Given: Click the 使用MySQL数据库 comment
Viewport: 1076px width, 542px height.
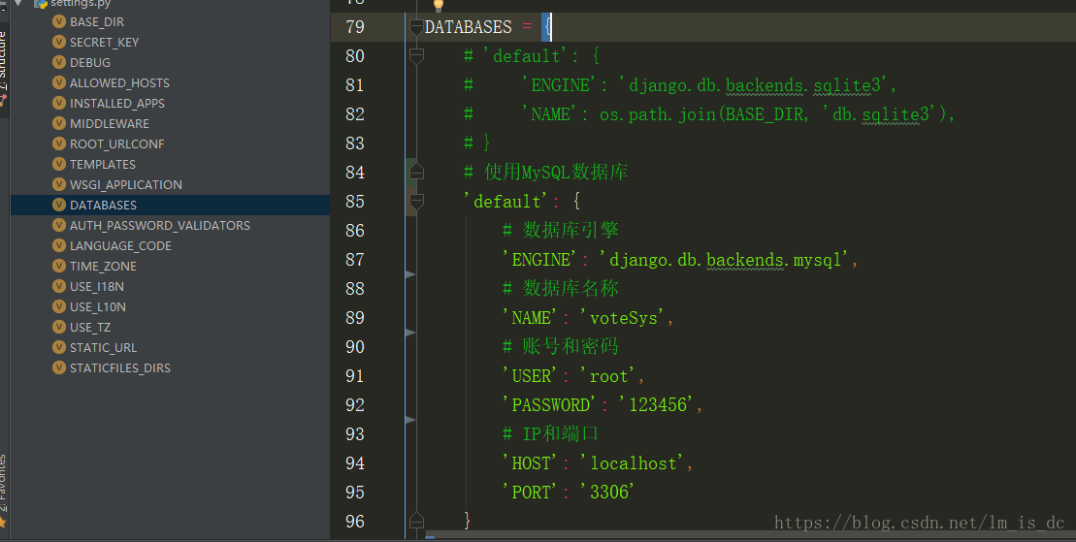Looking at the screenshot, I should (545, 172).
